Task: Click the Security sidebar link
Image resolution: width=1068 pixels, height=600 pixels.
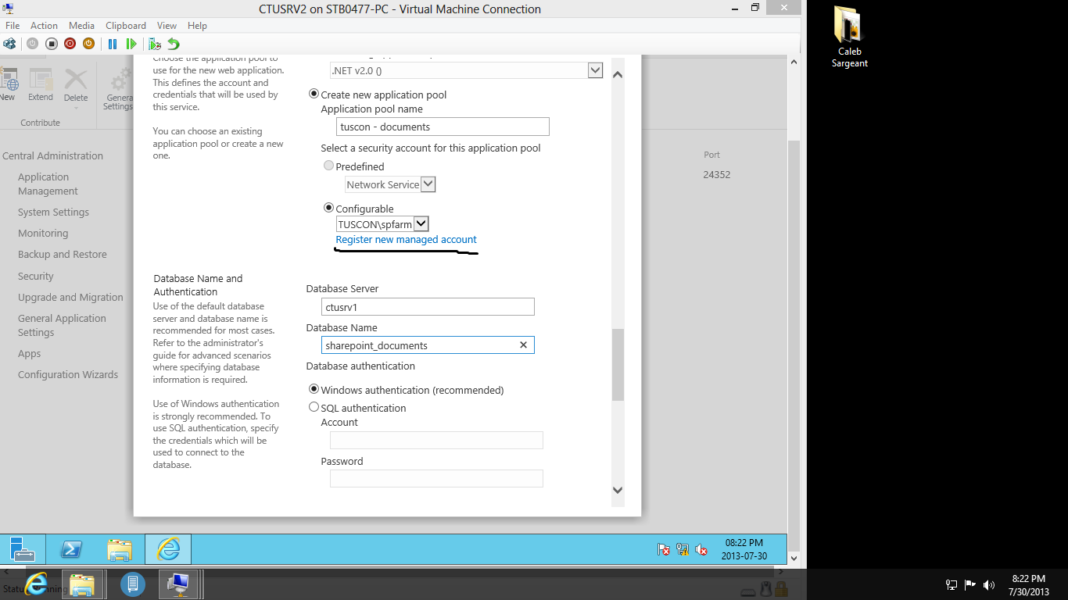Action: (x=36, y=276)
